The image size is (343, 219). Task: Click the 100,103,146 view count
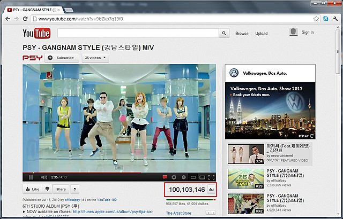[187, 190]
